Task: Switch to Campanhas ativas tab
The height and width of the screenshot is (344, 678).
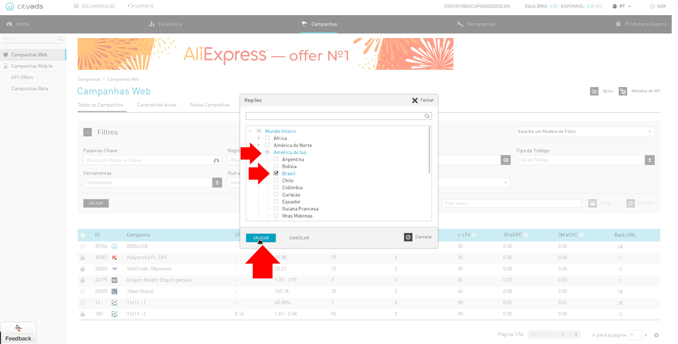Action: click(x=157, y=105)
